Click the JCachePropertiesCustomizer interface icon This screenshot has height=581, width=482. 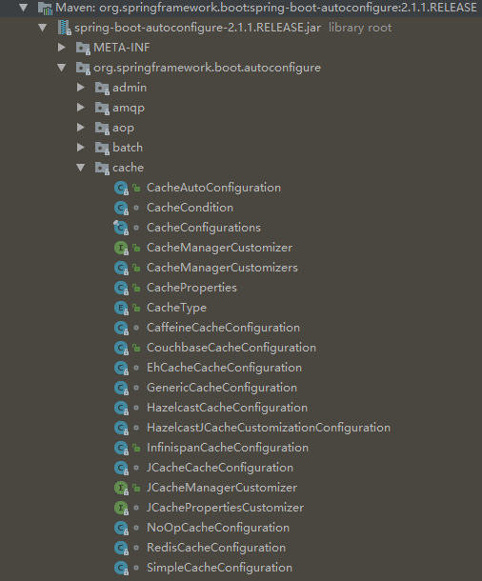121,508
